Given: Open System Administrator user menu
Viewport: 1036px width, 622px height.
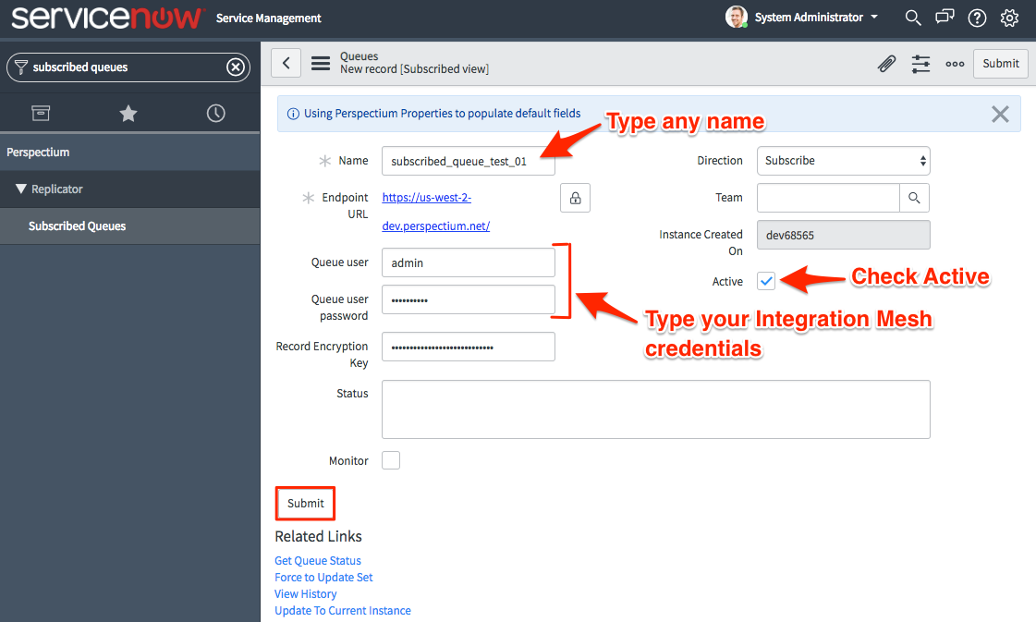Looking at the screenshot, I should tap(817, 18).
